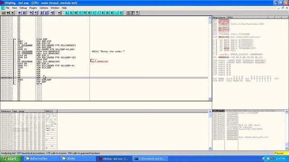Click the Execute till return icon
This screenshot has width=289, height=162.
[x=52, y=13]
